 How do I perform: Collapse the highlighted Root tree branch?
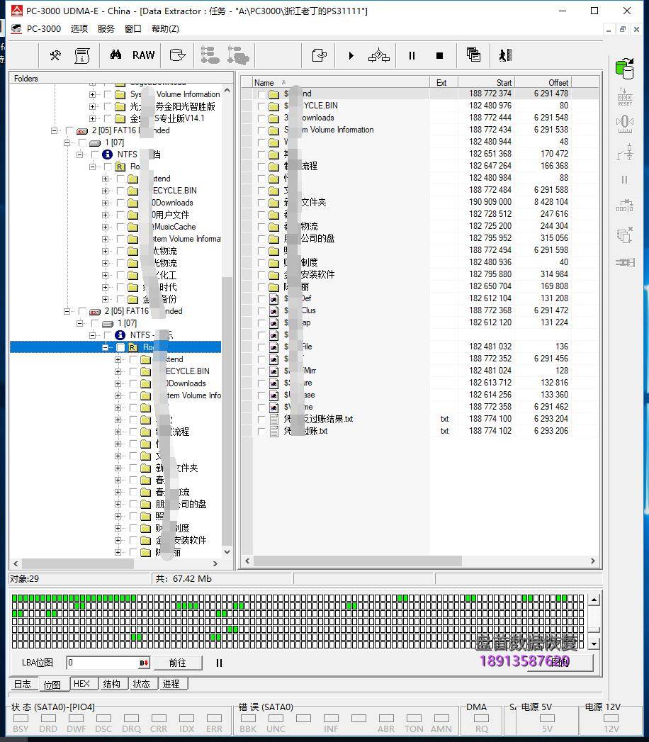[x=106, y=347]
